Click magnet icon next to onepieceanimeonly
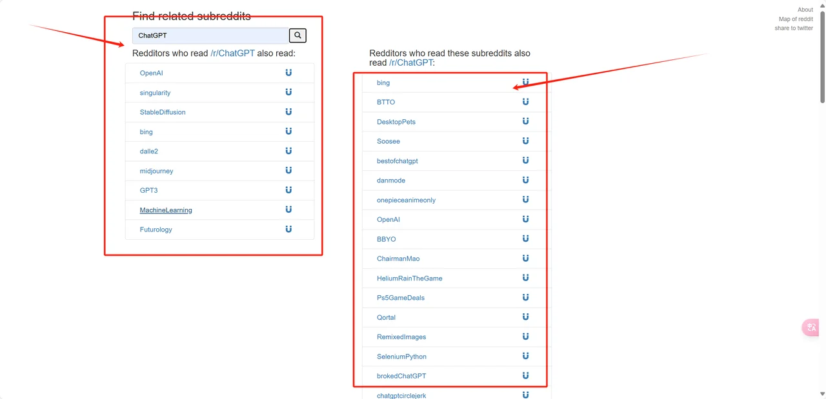 525,199
